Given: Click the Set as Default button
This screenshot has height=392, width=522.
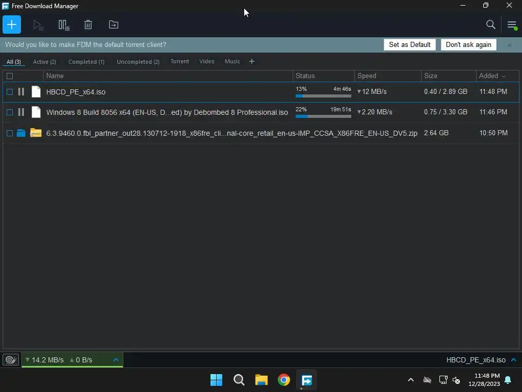Looking at the screenshot, I should [x=409, y=45].
